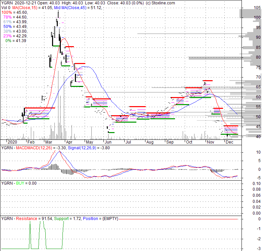Image resolution: width=262 pixels, height=251 pixels.
Task: Click the Nov label on time axis
Action: (210, 142)
